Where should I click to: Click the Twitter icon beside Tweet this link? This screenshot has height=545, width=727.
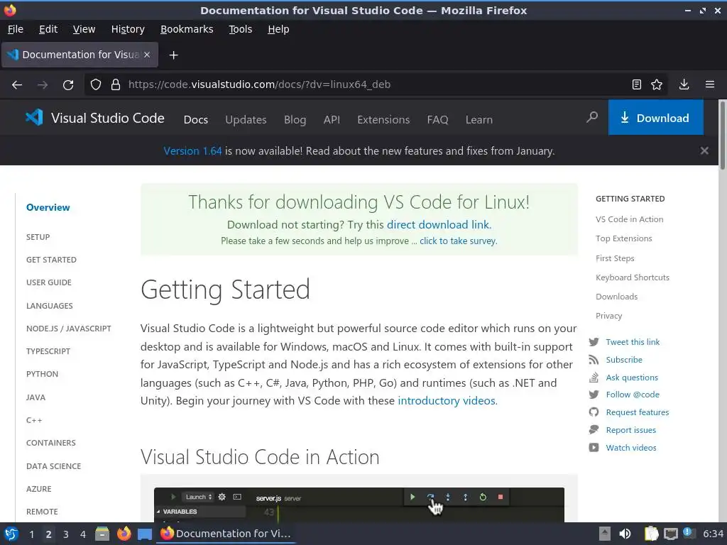pyautogui.click(x=594, y=342)
